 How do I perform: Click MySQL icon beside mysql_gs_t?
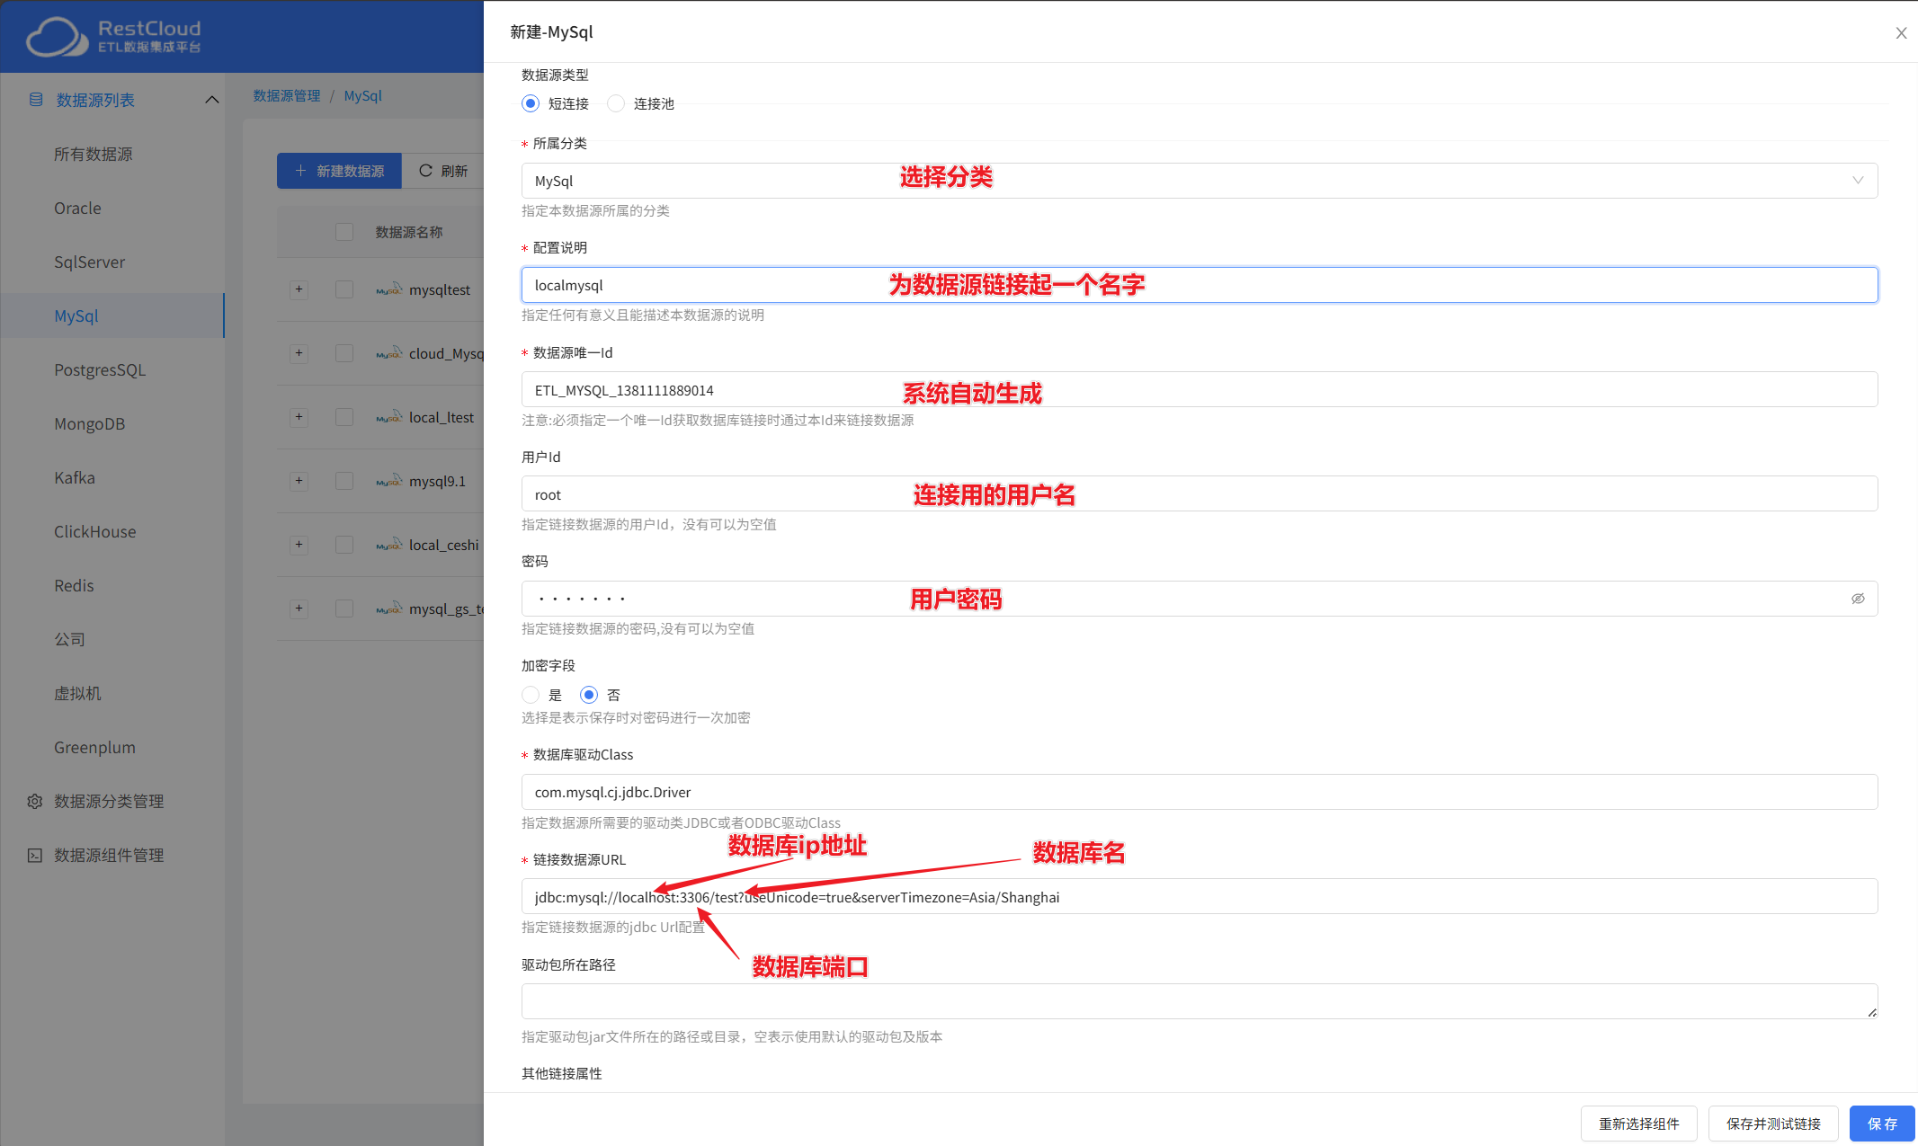[x=389, y=609]
